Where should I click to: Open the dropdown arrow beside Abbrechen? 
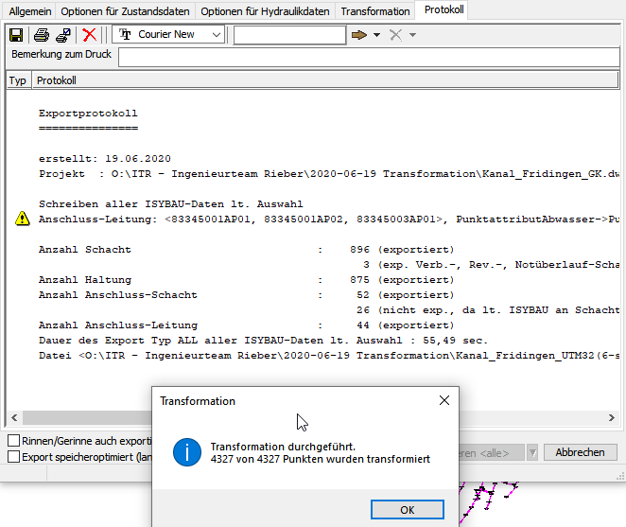click(x=531, y=452)
